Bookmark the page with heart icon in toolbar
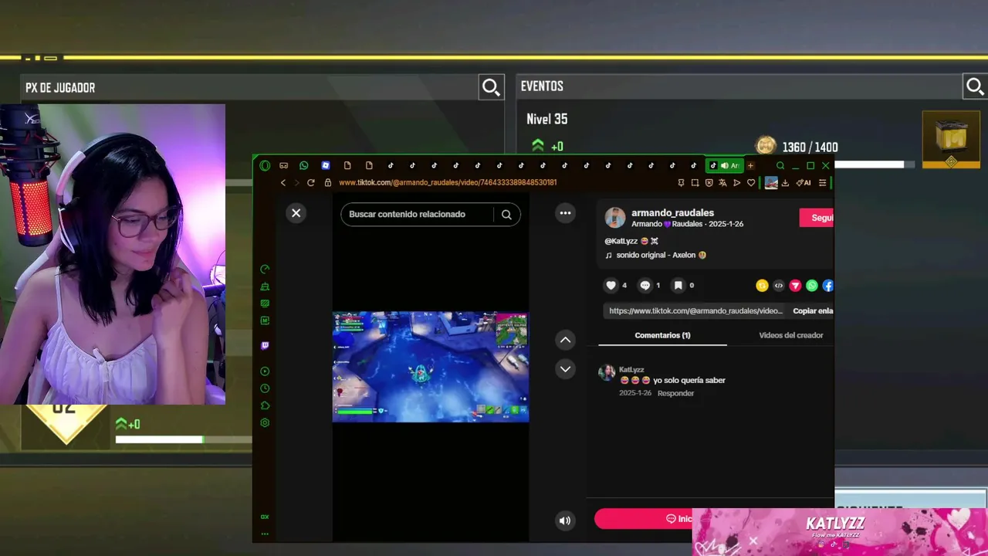 750,183
